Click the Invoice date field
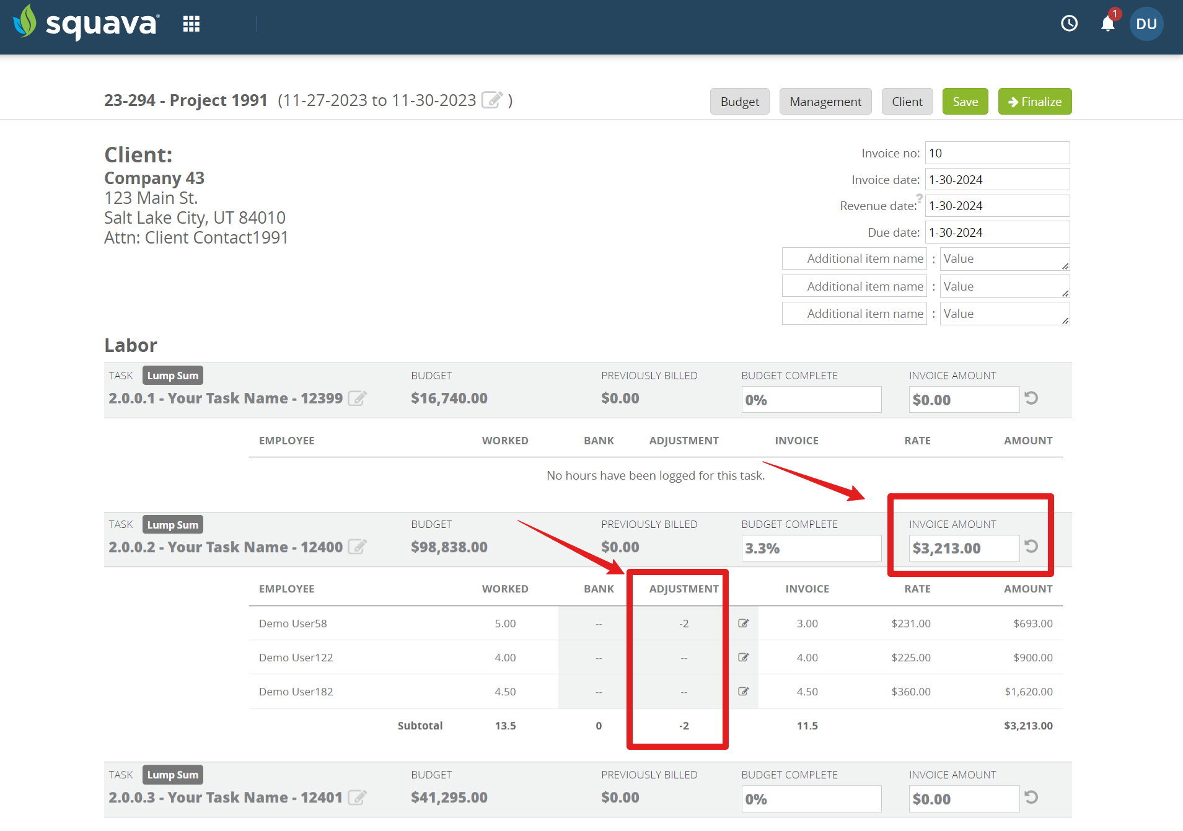This screenshot has height=831, width=1183. (997, 180)
